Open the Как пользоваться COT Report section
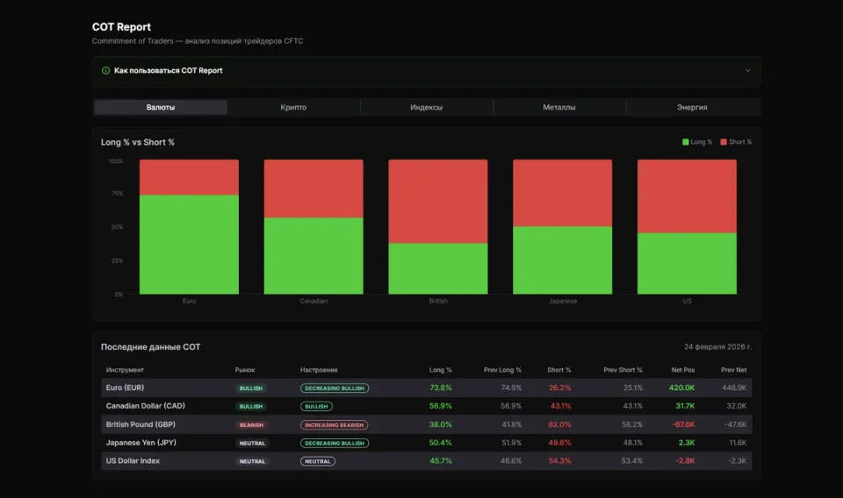This screenshot has height=498, width=843. click(x=426, y=71)
